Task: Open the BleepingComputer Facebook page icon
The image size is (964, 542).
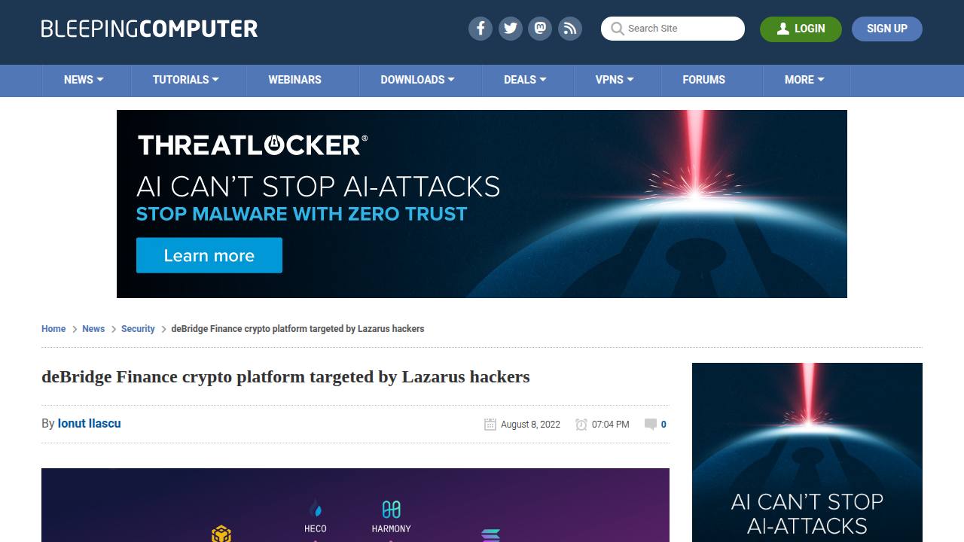Action: 480,29
